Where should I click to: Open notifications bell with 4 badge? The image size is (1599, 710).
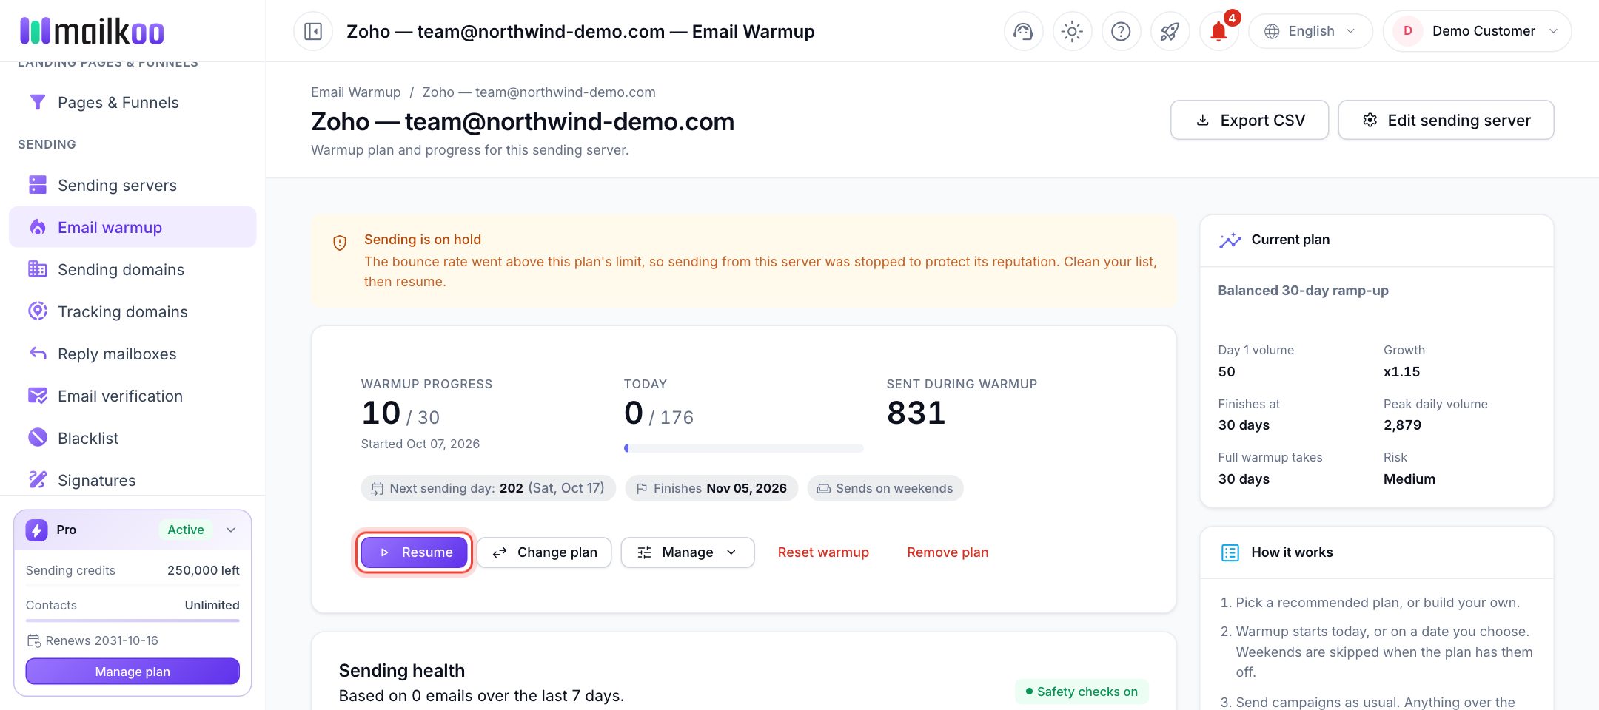click(1218, 31)
